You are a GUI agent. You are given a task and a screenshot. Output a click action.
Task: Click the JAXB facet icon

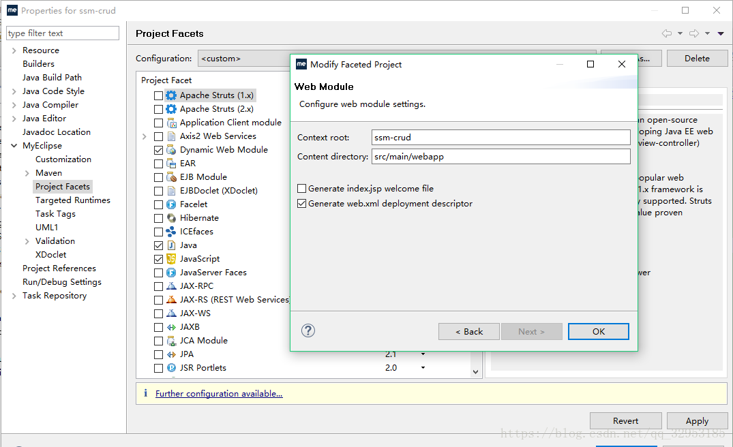coord(172,327)
